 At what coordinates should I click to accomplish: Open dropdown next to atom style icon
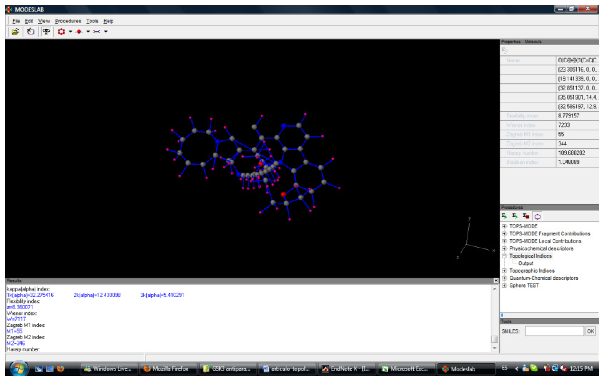pyautogui.click(x=88, y=31)
